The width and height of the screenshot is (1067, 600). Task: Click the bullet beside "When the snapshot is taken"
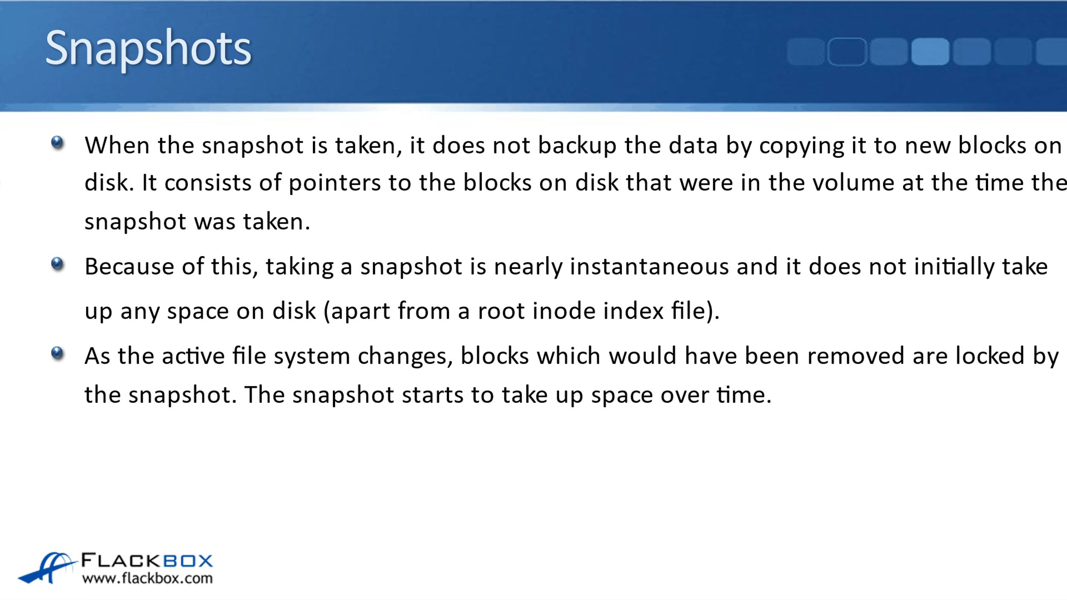pos(57,143)
